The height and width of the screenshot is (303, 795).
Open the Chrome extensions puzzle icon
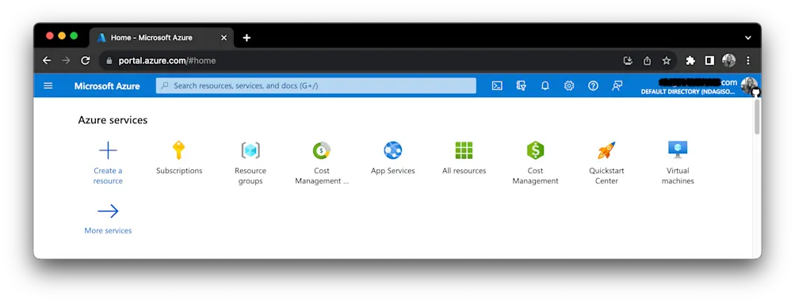coord(690,61)
